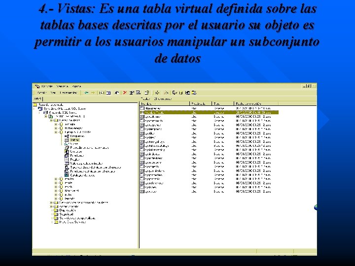Click the Forward arrow in the toolbar

click(93, 93)
